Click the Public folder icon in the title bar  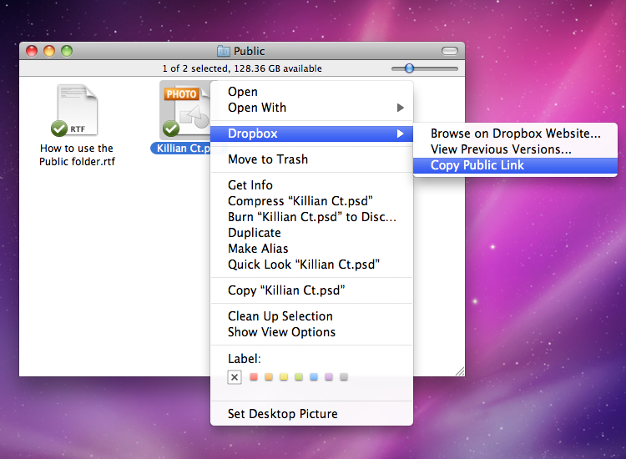pyautogui.click(x=224, y=51)
